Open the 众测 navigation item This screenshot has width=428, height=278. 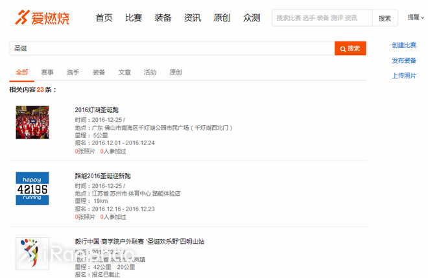click(x=252, y=17)
